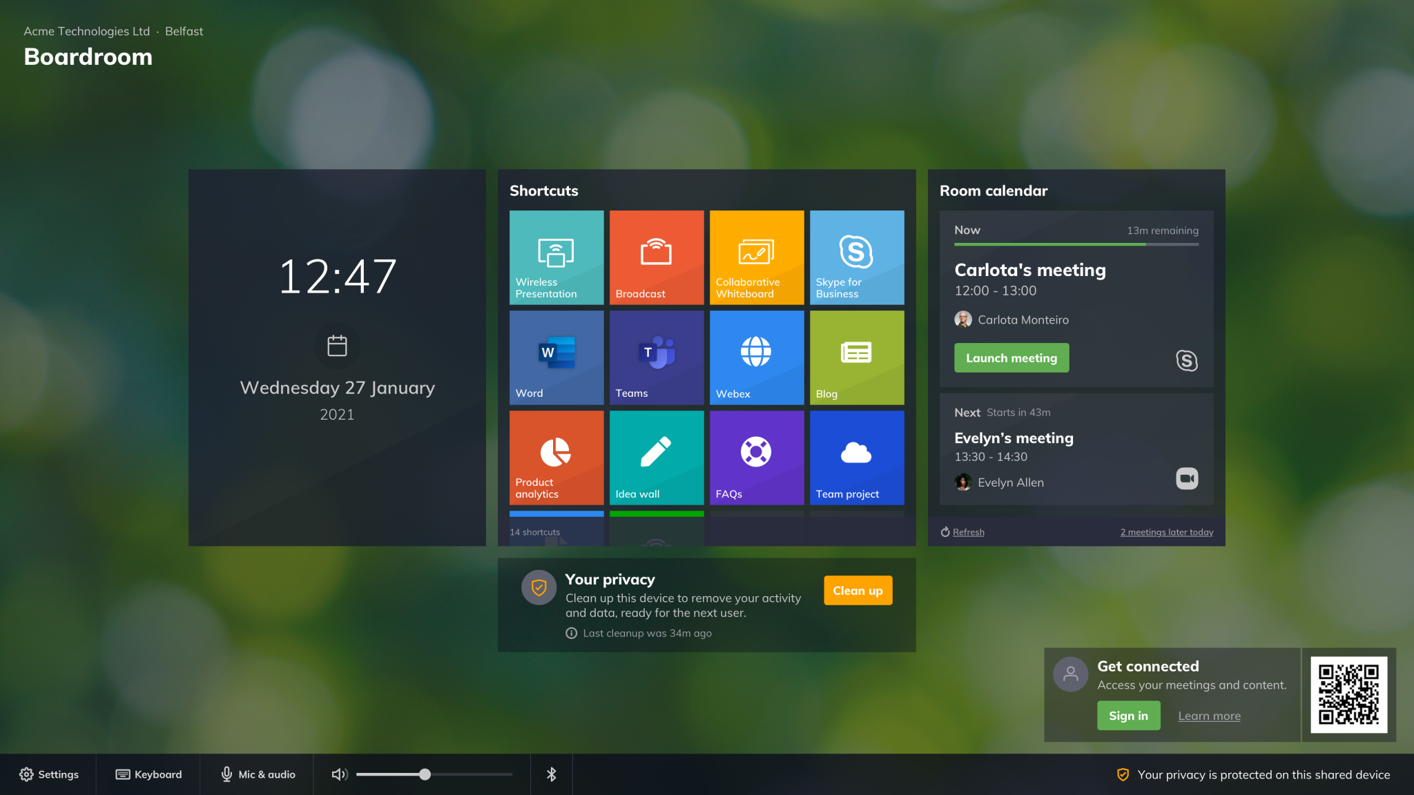This screenshot has height=795, width=1414.
Task: Open the Blog shortcut
Action: click(856, 357)
